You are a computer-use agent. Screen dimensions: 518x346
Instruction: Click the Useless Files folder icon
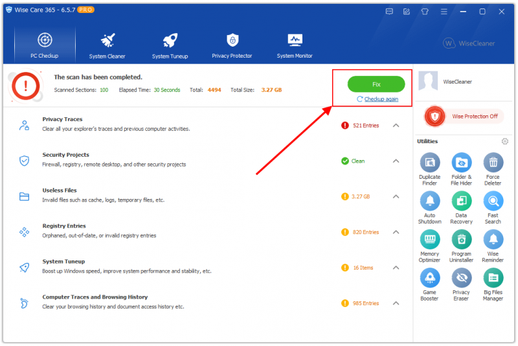[x=24, y=196]
